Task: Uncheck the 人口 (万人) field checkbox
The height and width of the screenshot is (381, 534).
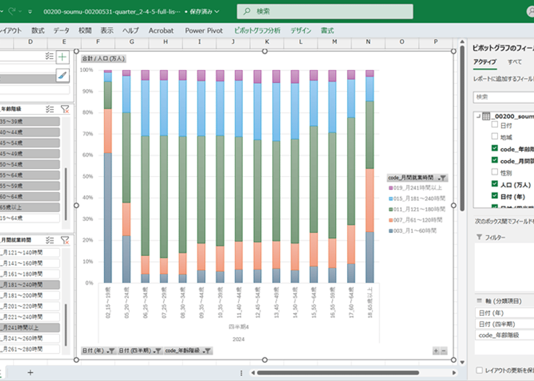Action: point(495,184)
